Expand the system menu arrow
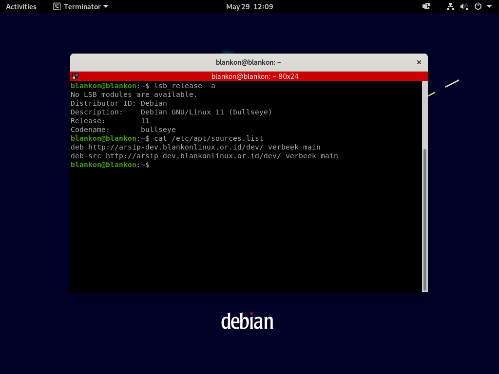 tap(489, 6)
